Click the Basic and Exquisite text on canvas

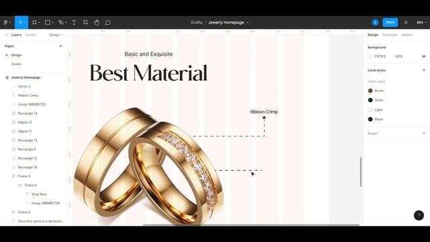pyautogui.click(x=148, y=54)
